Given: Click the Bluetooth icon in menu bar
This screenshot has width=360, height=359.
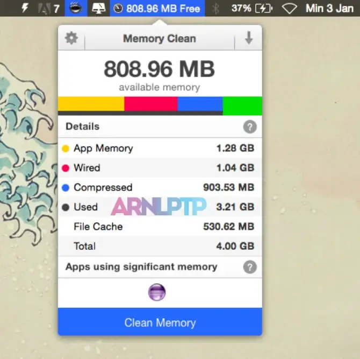Looking at the screenshot, I should 215,9.
